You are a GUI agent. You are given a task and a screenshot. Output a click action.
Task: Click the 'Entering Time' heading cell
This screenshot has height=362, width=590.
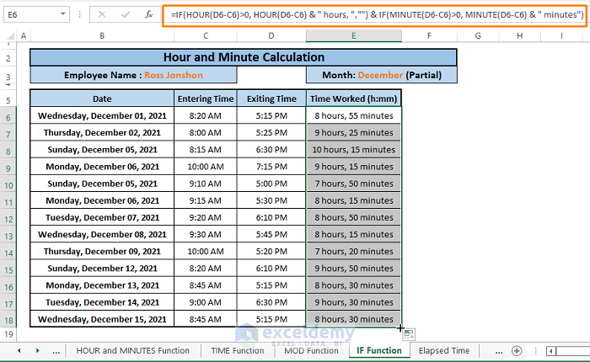[x=206, y=98]
